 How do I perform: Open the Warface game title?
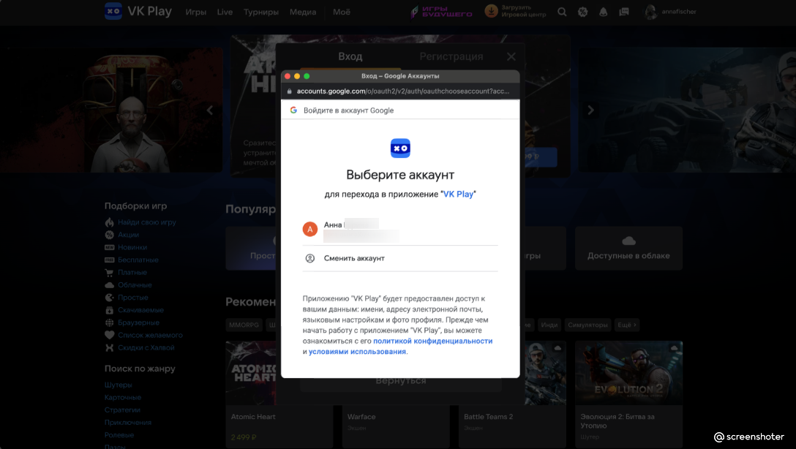pos(361,417)
